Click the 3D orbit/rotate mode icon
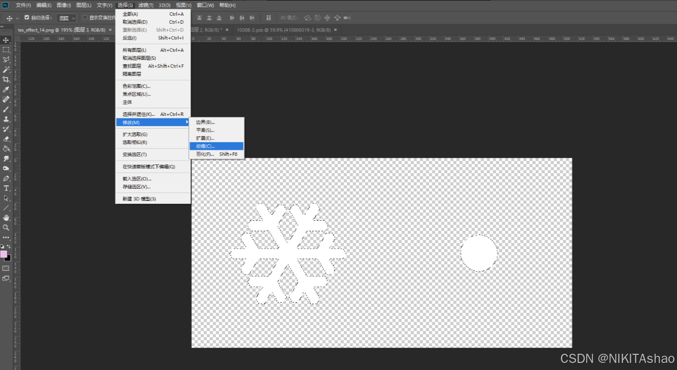The height and width of the screenshot is (370, 677). pyautogui.click(x=307, y=18)
